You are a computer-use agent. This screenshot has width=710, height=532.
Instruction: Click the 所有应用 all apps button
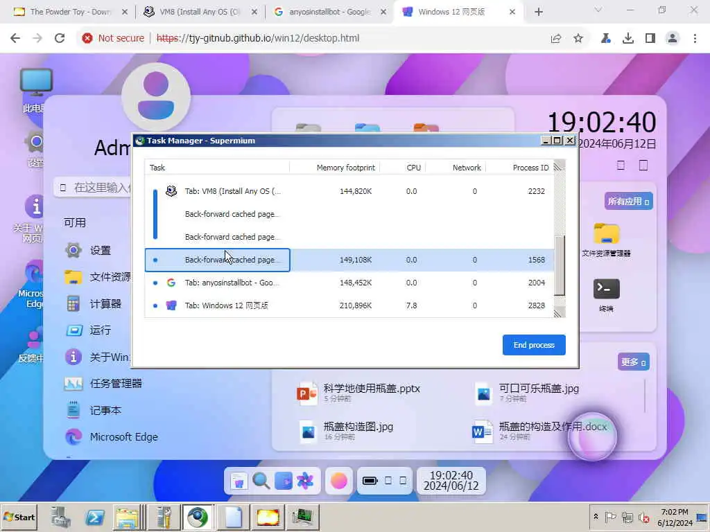point(628,202)
